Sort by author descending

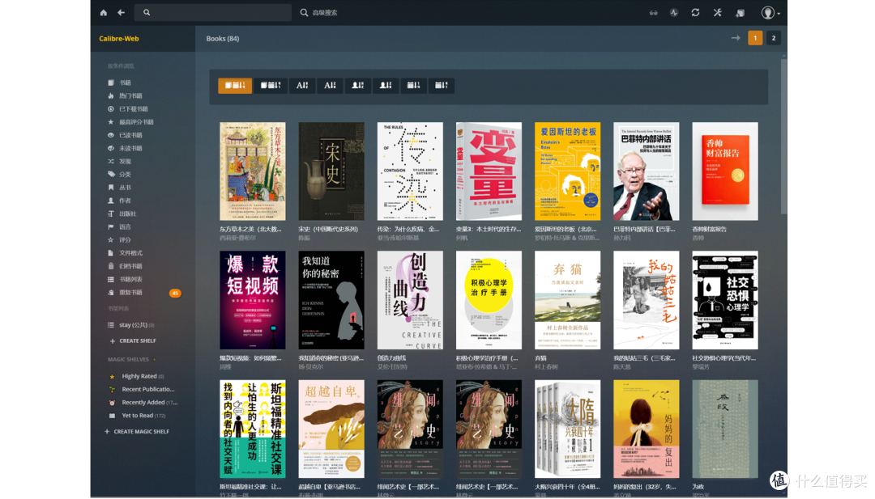click(x=386, y=85)
